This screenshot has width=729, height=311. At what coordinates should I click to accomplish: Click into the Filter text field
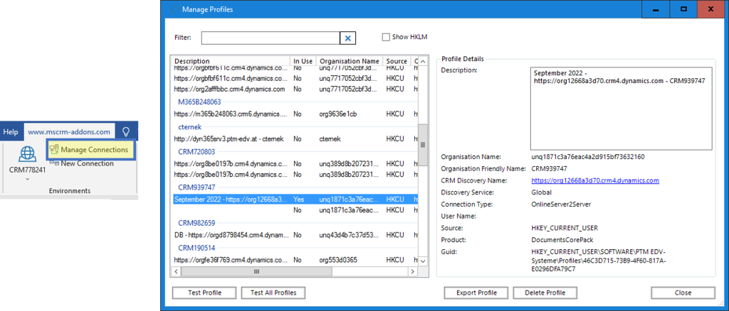[271, 38]
